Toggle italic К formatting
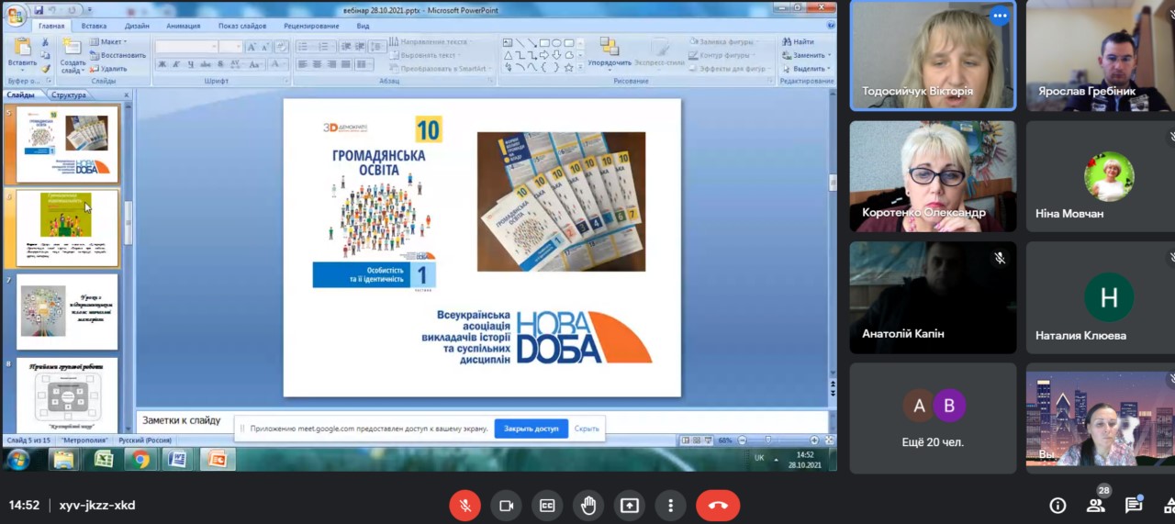This screenshot has height=524, width=1175. [176, 64]
